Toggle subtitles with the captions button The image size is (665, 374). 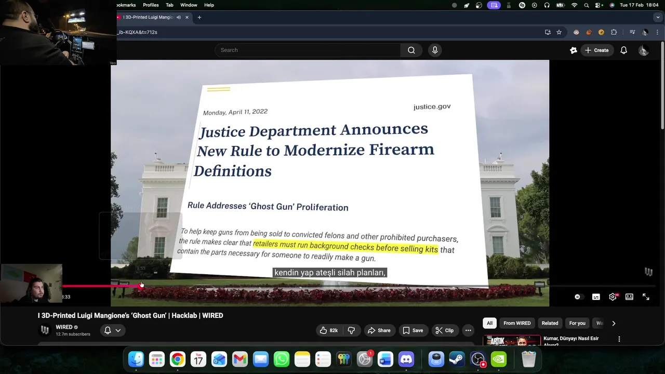point(596,297)
